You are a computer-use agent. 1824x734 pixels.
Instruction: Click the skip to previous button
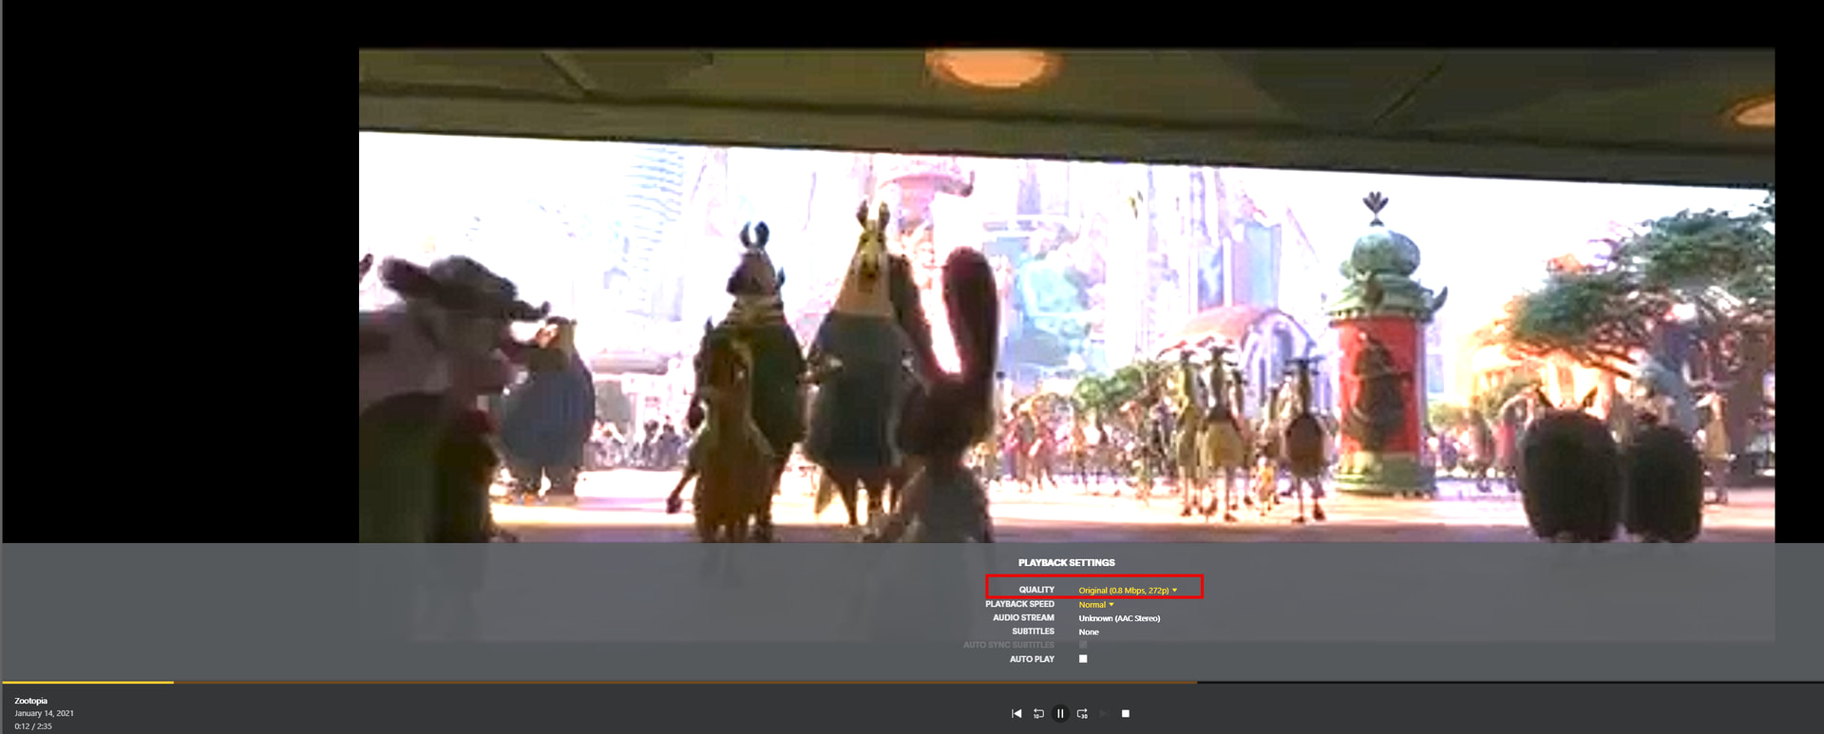(1016, 713)
